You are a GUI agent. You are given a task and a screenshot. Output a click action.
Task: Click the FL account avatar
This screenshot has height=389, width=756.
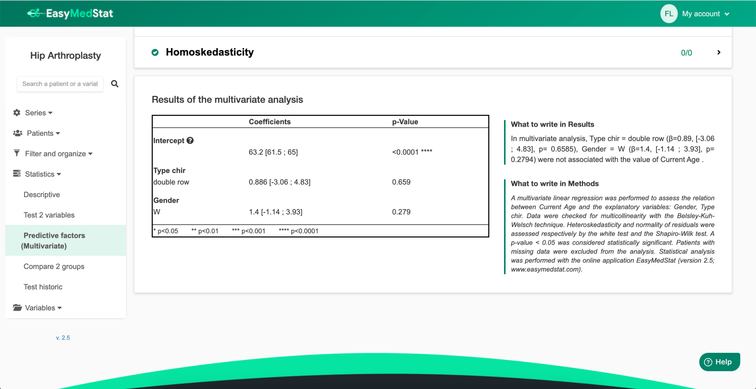669,14
